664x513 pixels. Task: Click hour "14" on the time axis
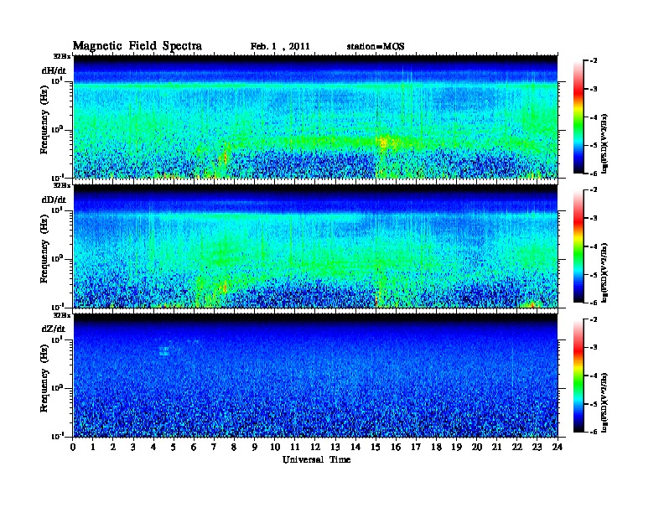point(355,447)
